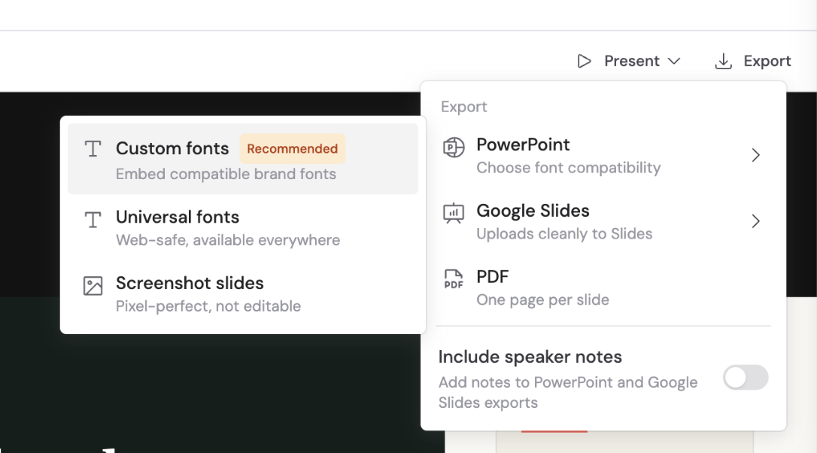The height and width of the screenshot is (453, 817).
Task: Click the Google Slides presentation icon
Action: 454,213
